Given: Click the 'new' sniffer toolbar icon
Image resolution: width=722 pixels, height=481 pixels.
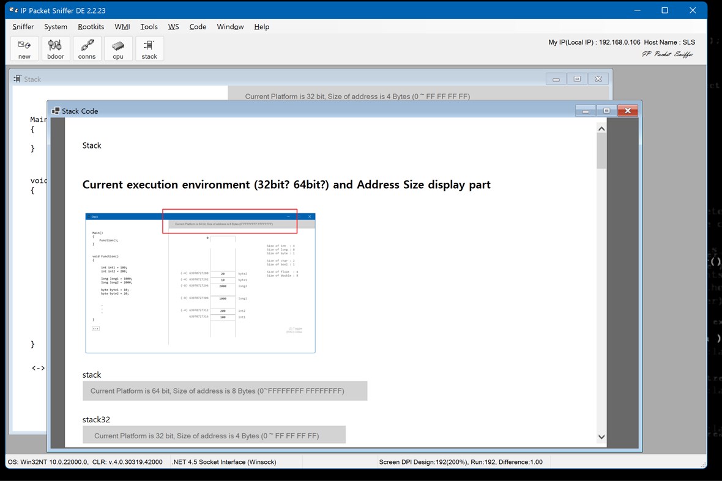Looking at the screenshot, I should pyautogui.click(x=24, y=49).
